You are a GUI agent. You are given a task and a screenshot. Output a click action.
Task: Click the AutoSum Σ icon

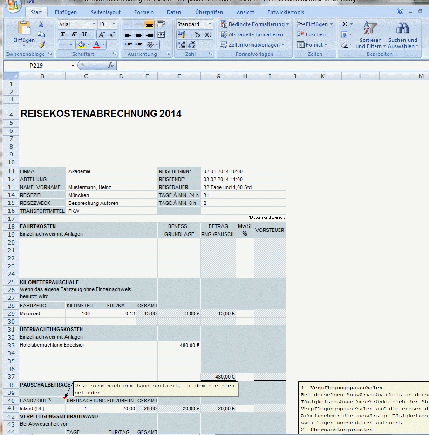(x=344, y=24)
